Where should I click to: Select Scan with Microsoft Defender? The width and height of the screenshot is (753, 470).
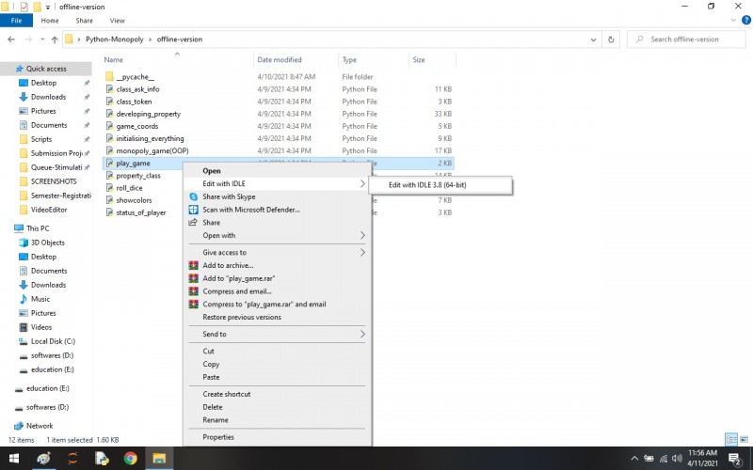point(277,210)
